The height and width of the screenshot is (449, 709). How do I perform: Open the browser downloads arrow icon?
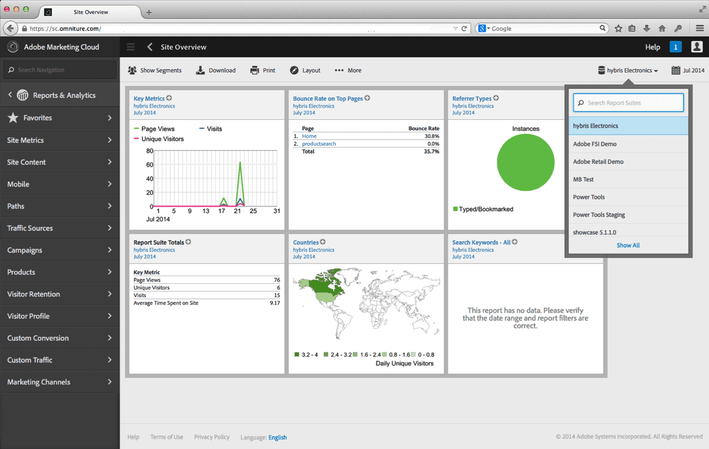[x=647, y=28]
